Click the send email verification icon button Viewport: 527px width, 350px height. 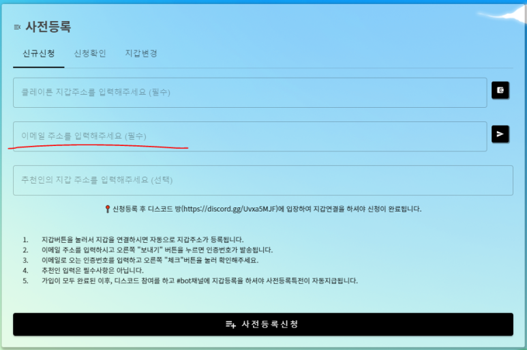click(x=500, y=134)
